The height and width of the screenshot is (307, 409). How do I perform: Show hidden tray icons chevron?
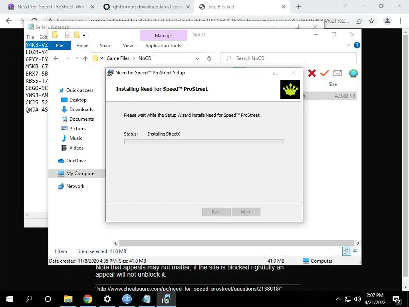[338, 299]
